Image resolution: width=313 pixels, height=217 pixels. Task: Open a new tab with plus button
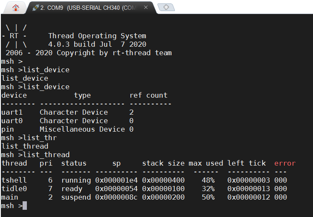click(166, 7)
